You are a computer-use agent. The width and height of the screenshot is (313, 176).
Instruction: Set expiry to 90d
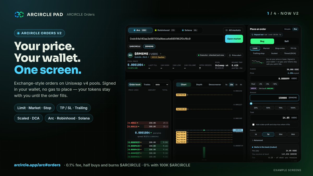click(x=293, y=135)
